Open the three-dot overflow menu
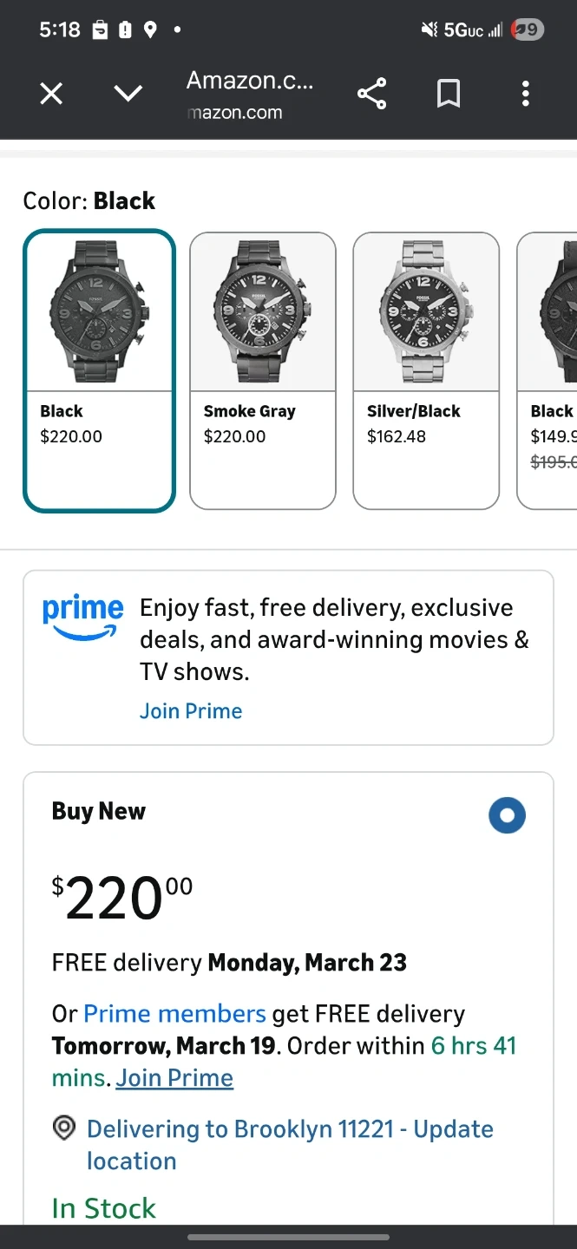This screenshot has height=1249, width=577. pos(525,94)
